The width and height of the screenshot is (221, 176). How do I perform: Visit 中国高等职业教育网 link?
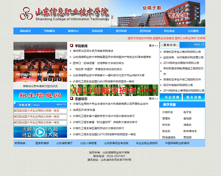[177, 143]
